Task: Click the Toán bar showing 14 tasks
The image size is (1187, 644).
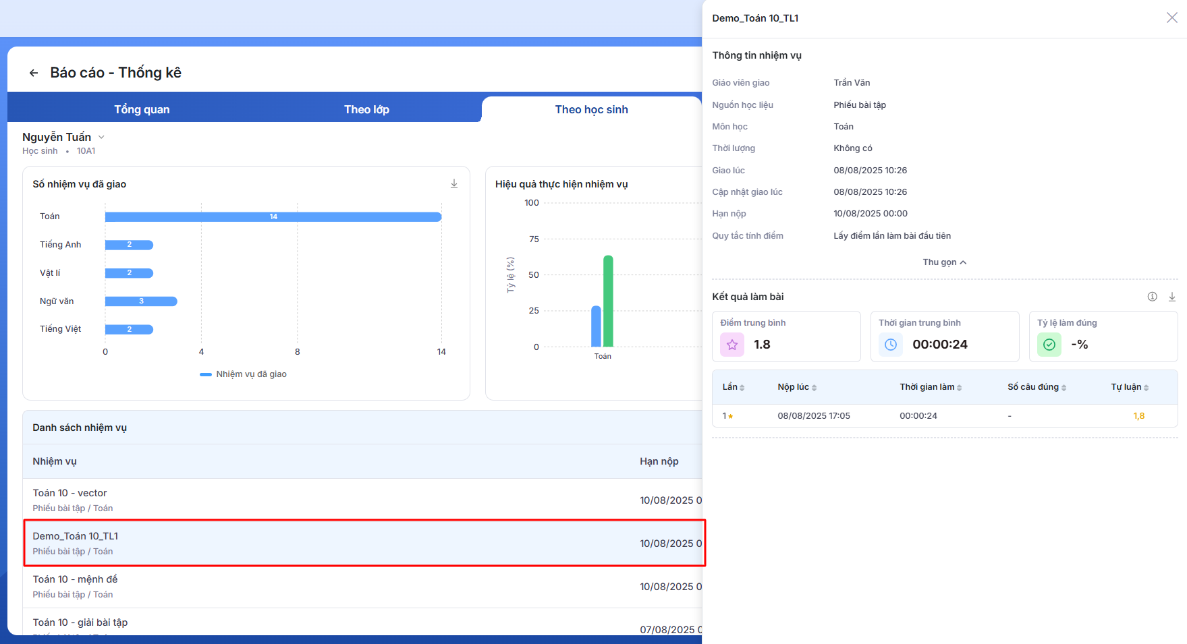Action: click(273, 216)
